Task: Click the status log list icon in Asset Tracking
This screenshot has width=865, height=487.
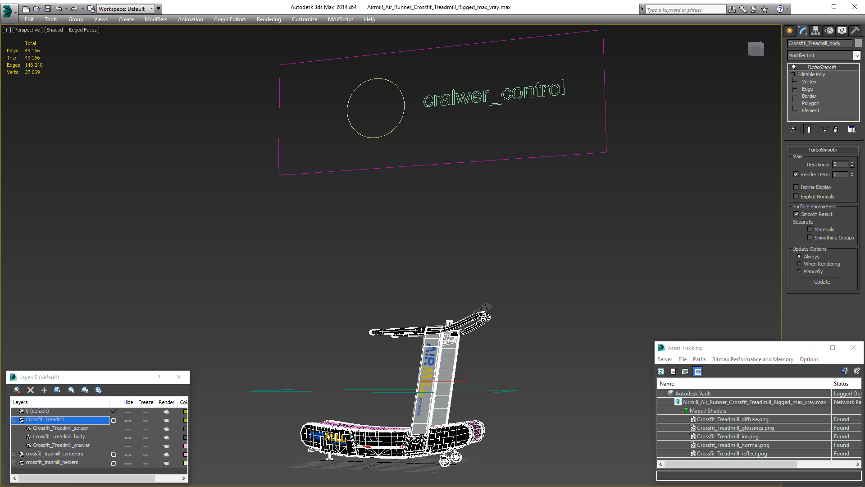Action: (673, 372)
